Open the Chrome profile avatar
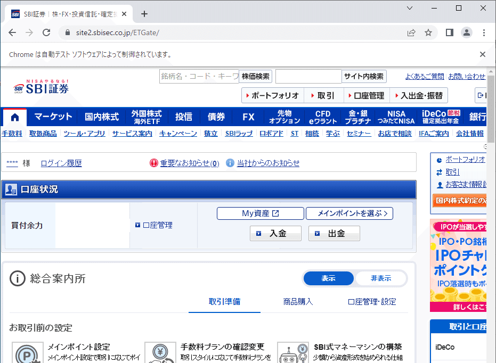Image resolution: width=496 pixels, height=363 pixels. click(x=467, y=32)
